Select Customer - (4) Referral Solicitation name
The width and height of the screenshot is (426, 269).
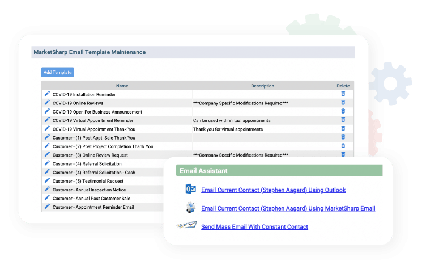pos(87,164)
